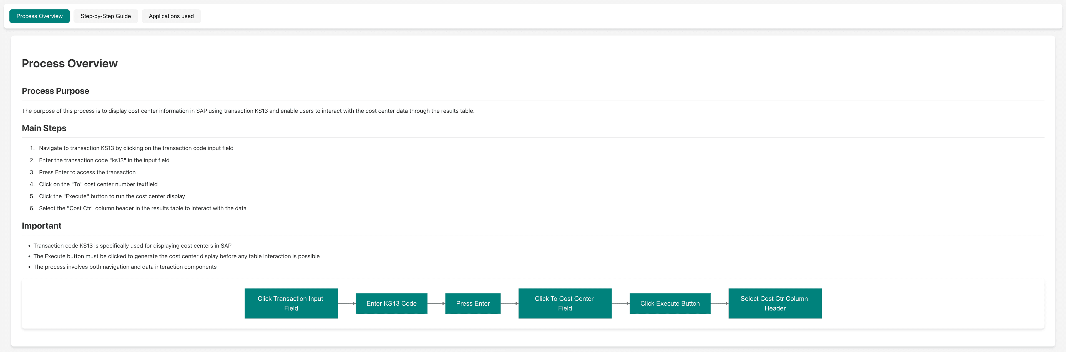Click the arrow between Press Enter and Cost Center
Screen dimensions: 1066x352
(x=509, y=304)
